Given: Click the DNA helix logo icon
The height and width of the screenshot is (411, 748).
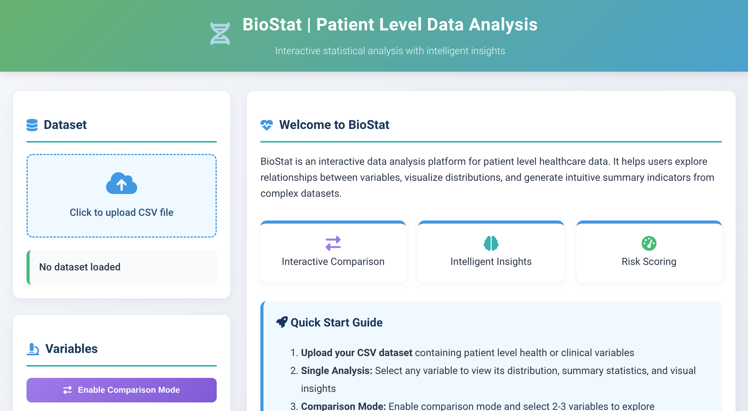Looking at the screenshot, I should pyautogui.click(x=220, y=34).
